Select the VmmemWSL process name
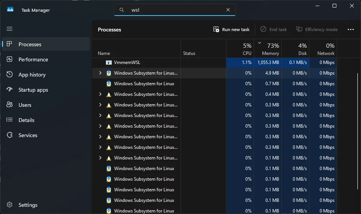Viewport: 361px width, 214px height. coord(127,62)
